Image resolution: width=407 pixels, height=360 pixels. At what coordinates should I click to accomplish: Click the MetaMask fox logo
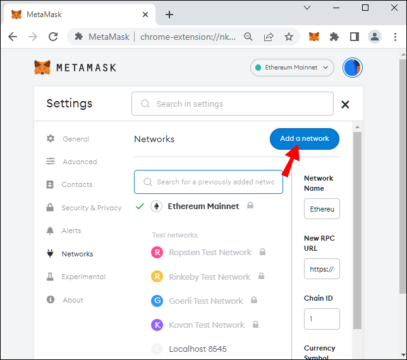[x=42, y=68]
